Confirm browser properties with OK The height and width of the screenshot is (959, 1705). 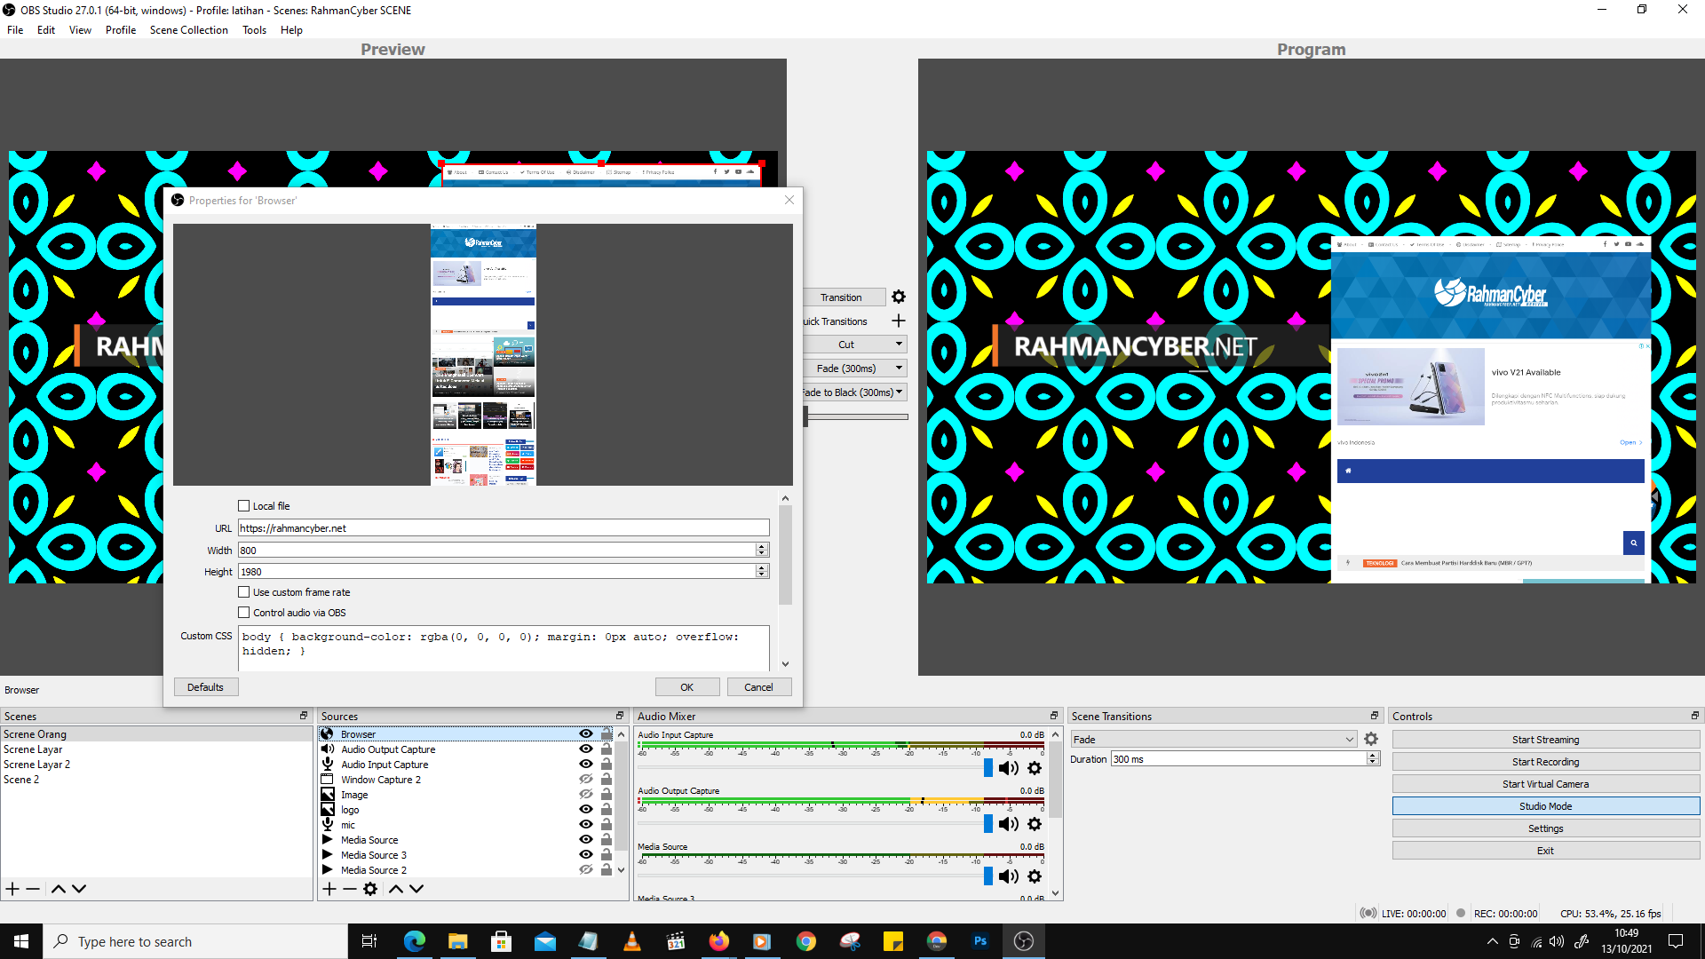click(x=686, y=686)
